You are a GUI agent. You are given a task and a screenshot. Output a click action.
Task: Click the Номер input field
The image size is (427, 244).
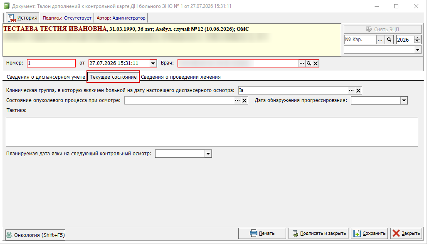pyautogui.click(x=51, y=63)
